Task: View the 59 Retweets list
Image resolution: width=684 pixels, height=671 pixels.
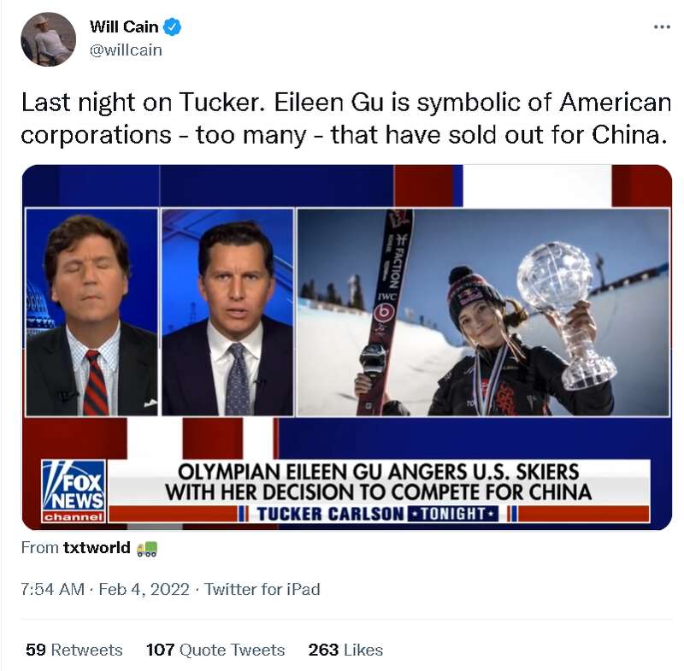Action: click(x=74, y=650)
